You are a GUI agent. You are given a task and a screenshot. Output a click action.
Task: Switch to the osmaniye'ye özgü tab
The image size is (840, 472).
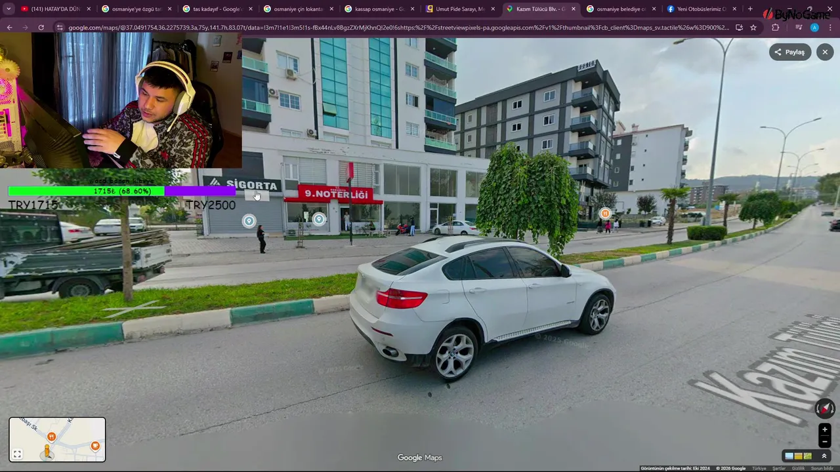point(136,9)
